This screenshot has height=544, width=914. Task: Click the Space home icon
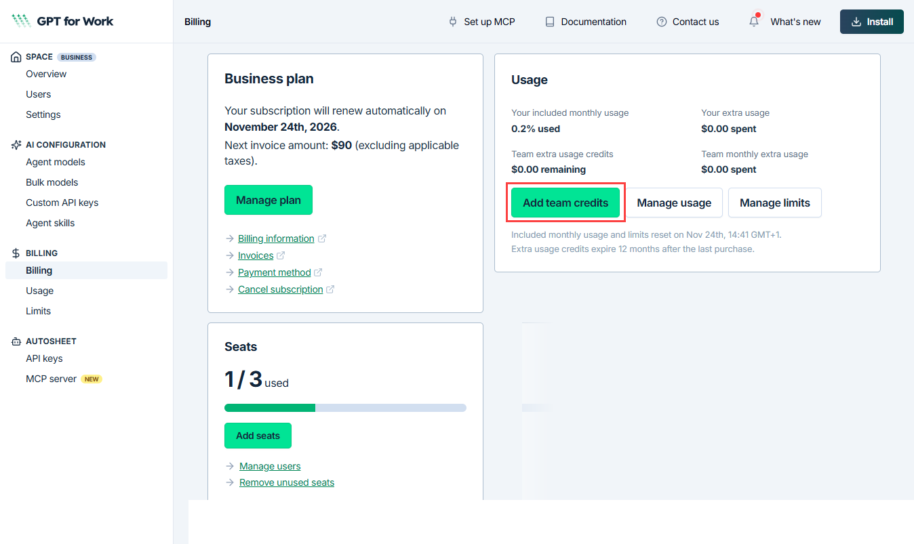[x=16, y=57]
